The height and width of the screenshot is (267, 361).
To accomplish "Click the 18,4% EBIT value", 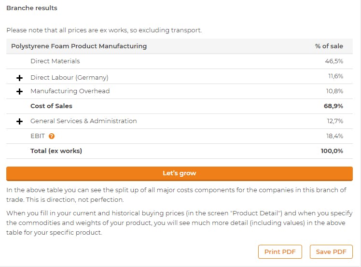I will [334, 136].
